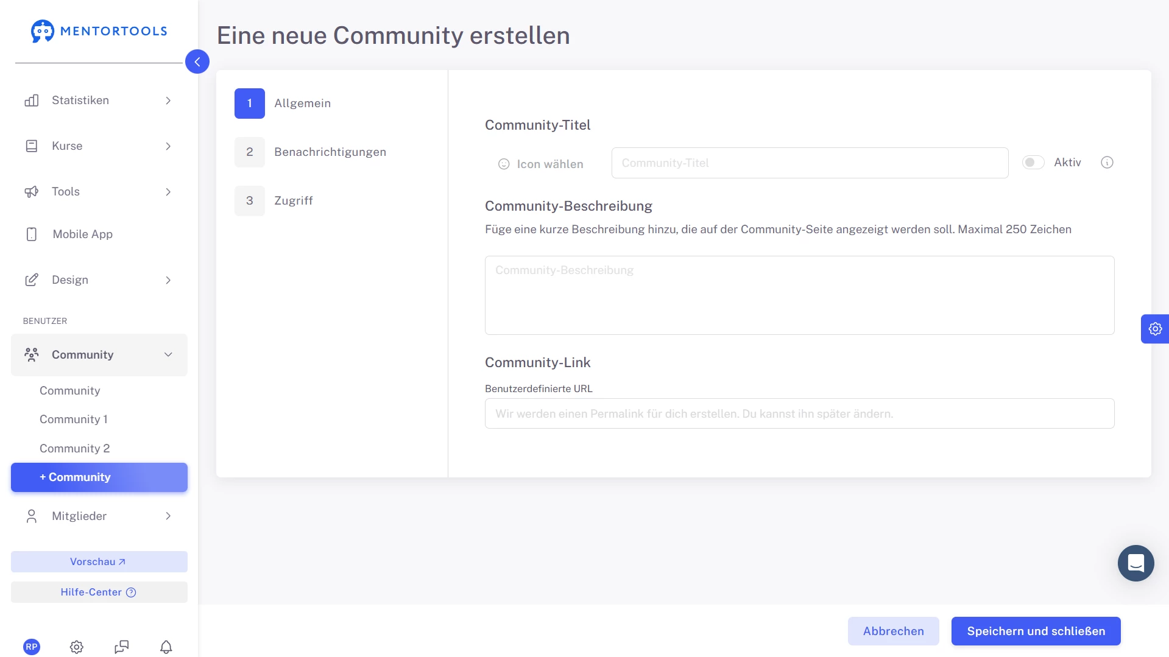Viewport: 1169px width, 657px height.
Task: Click the notification bell icon
Action: pos(166,647)
